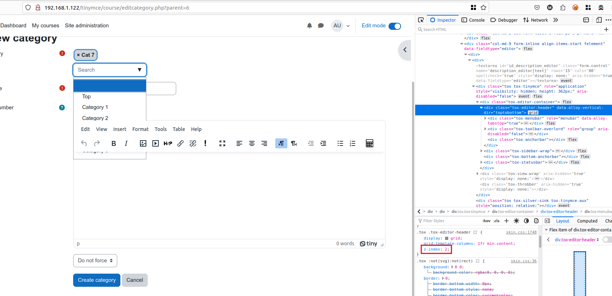Toggle .cls classes panel

(x=497, y=221)
